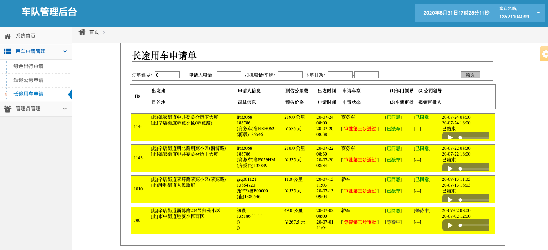548x250 pixels.
Task: Play the audio for order 780
Action: [450, 225]
